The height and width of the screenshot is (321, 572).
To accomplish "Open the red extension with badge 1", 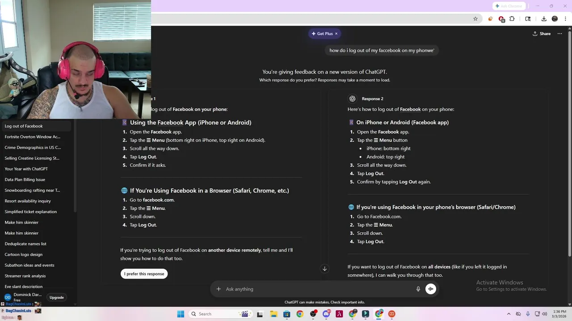I will 501,19.
